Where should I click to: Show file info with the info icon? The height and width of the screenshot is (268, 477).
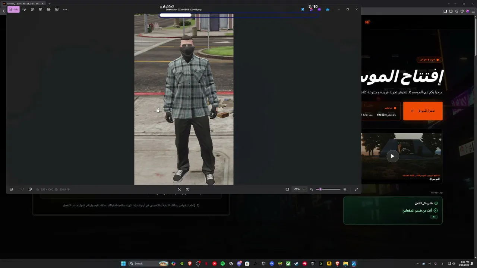click(30, 189)
